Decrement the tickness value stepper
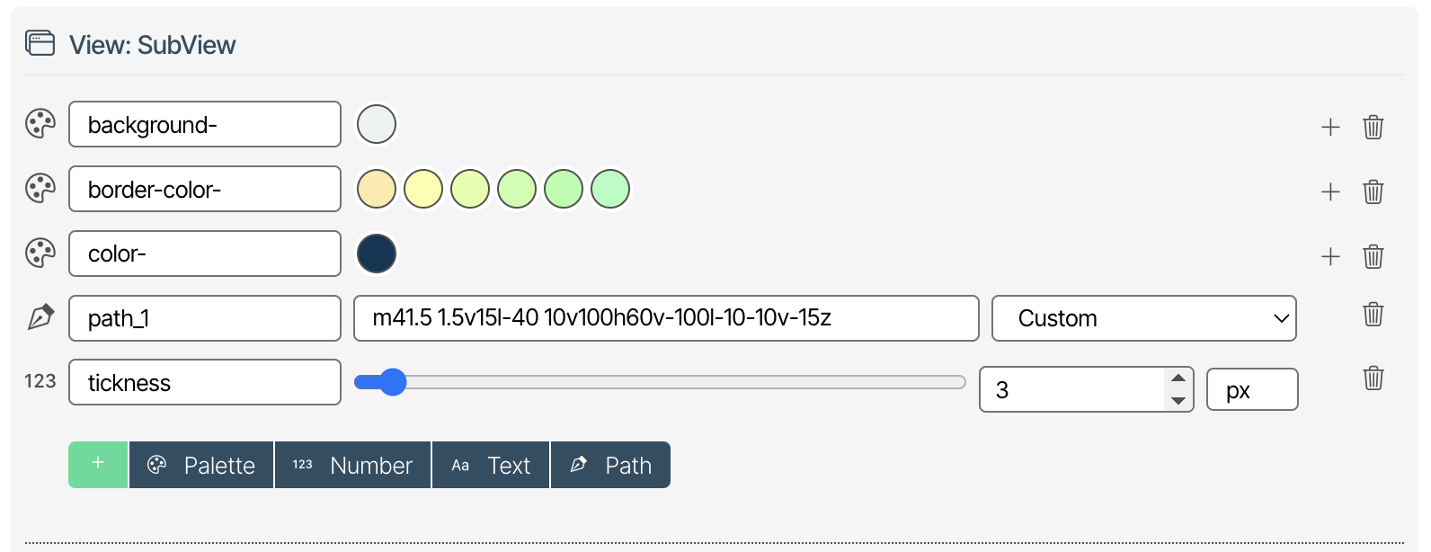 pos(1178,401)
